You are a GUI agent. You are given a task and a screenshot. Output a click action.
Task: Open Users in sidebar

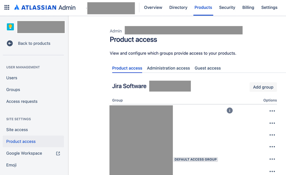tap(12, 78)
